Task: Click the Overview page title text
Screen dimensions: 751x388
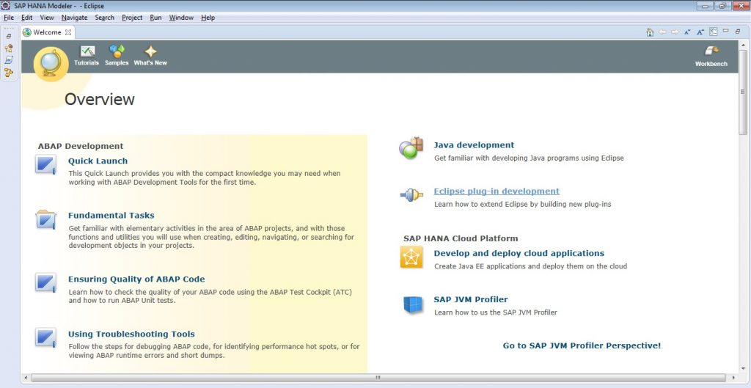Action: (x=100, y=99)
